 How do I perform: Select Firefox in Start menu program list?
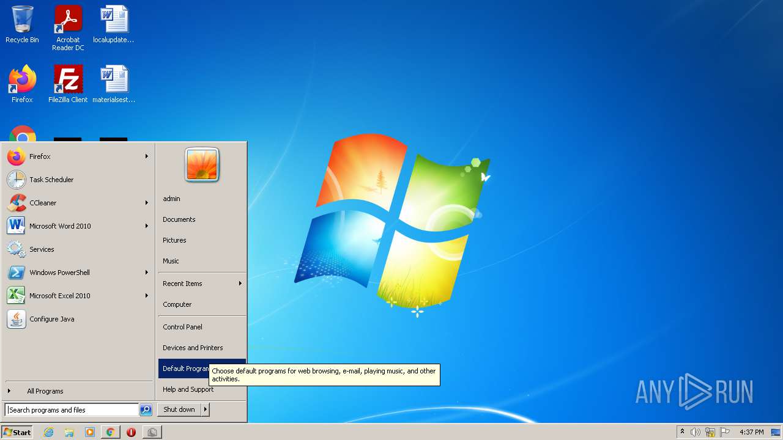[78, 156]
